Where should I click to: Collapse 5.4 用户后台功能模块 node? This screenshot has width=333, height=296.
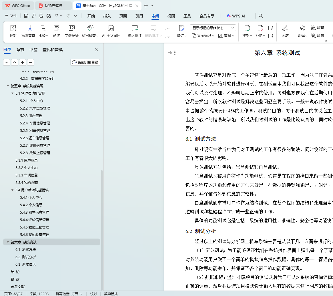point(13,190)
